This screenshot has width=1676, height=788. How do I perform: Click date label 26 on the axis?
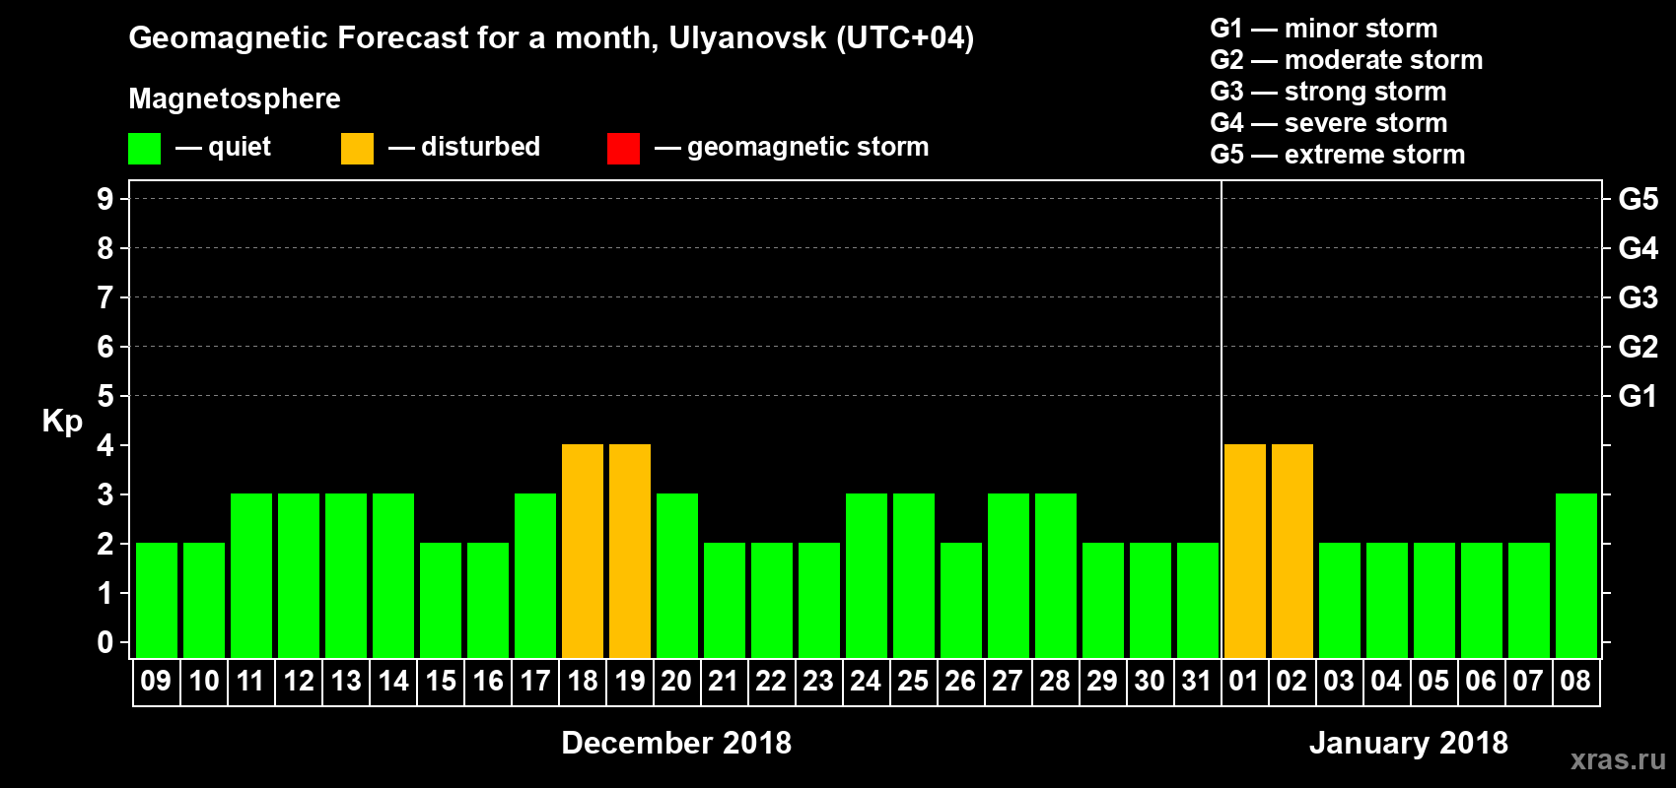[x=960, y=681]
